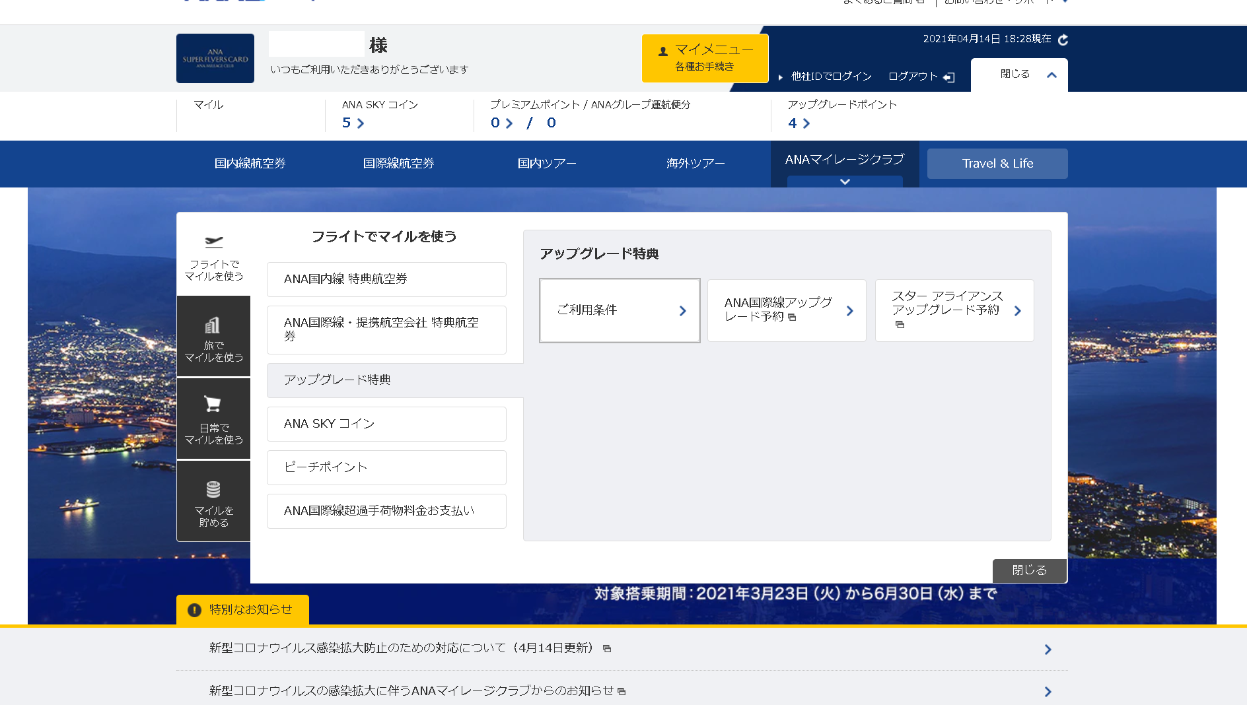Select アップグレード特典 in the left list

pos(394,380)
